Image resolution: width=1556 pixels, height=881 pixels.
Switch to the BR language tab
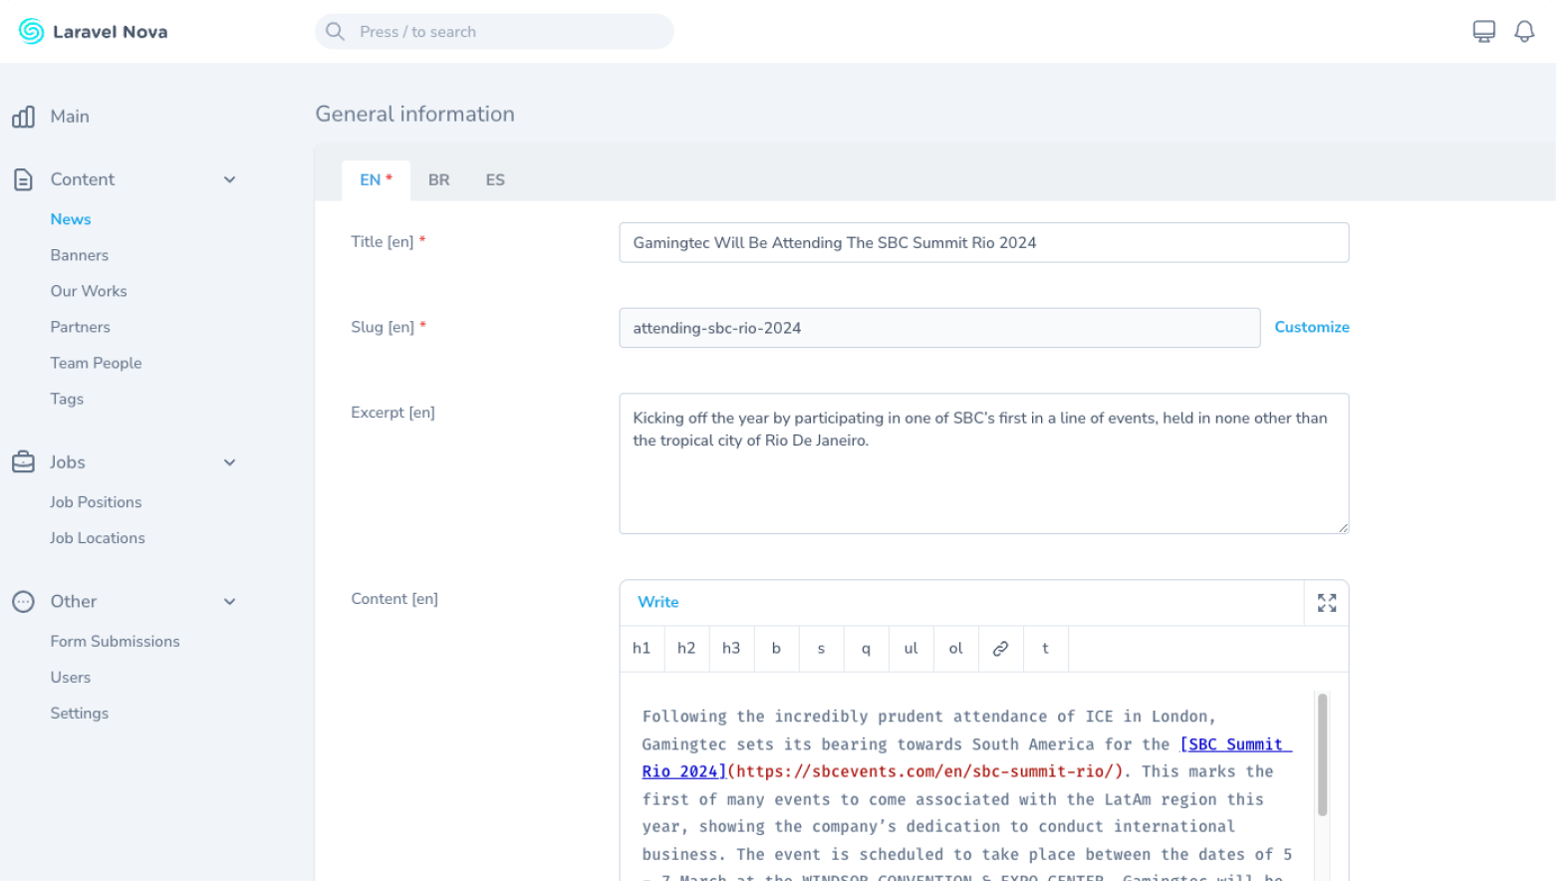pos(438,180)
